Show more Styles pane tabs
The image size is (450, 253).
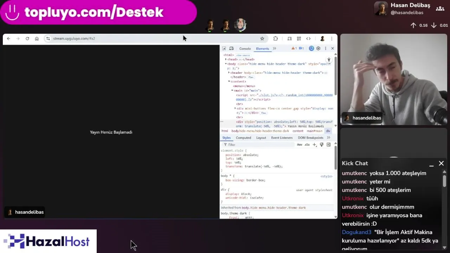click(x=329, y=138)
